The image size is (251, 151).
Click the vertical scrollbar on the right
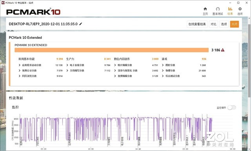249,61
